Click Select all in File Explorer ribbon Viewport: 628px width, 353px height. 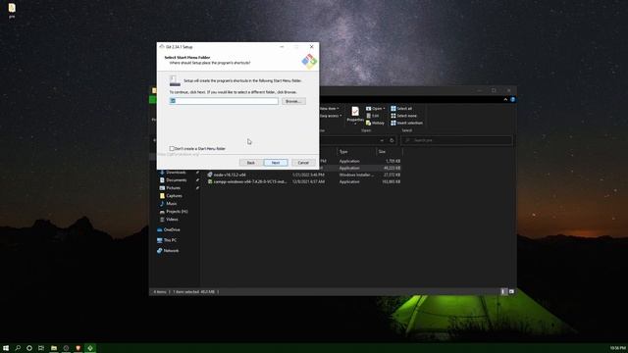(401, 109)
